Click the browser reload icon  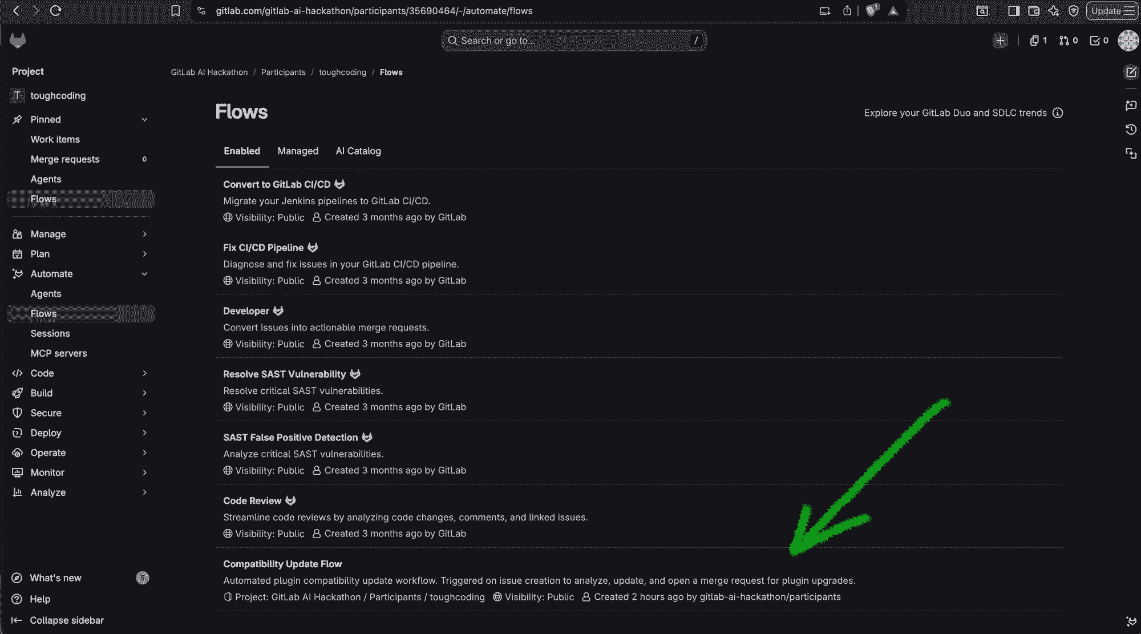pyautogui.click(x=55, y=10)
